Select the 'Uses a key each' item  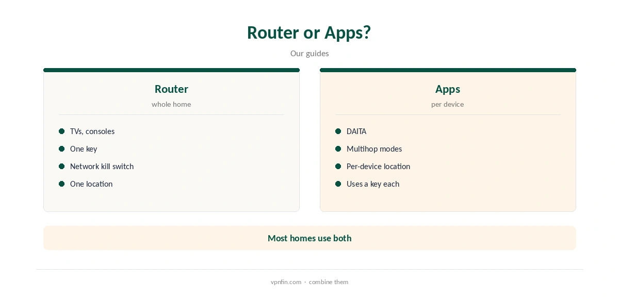(x=373, y=184)
